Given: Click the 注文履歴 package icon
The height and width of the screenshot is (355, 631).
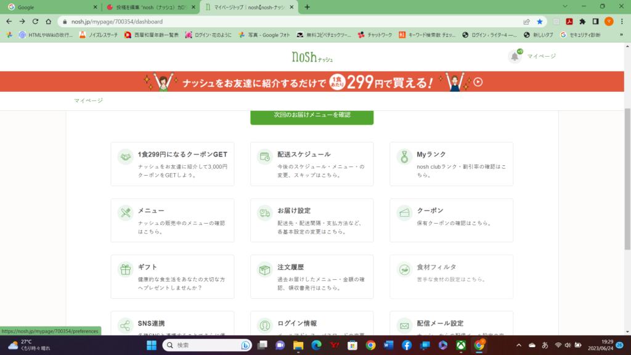Looking at the screenshot, I should coord(265,269).
